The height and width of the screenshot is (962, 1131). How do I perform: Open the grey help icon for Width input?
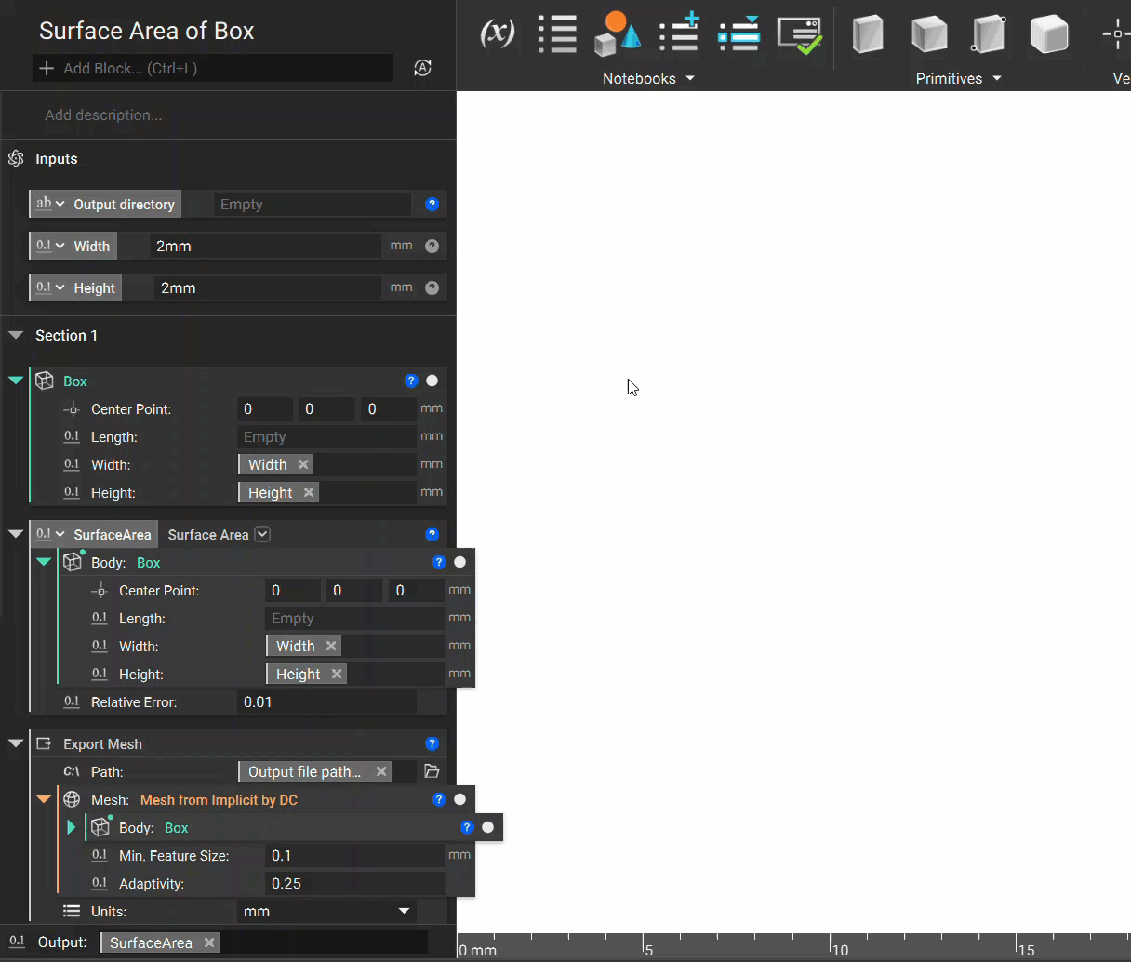[x=432, y=247]
